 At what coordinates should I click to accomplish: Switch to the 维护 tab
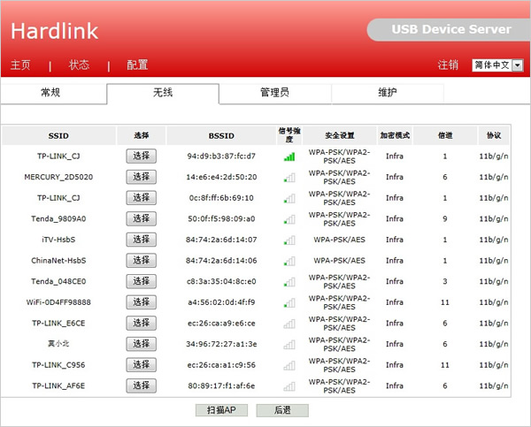[x=388, y=92]
